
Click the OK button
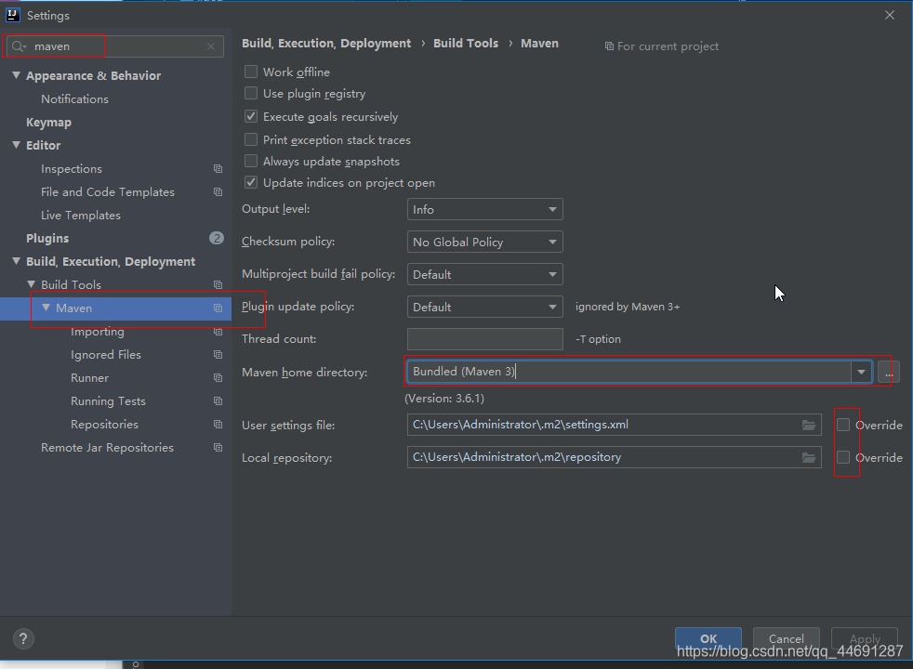pos(708,638)
